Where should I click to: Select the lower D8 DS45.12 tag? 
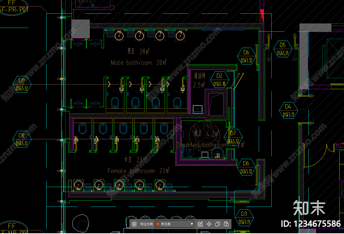tap(22, 139)
